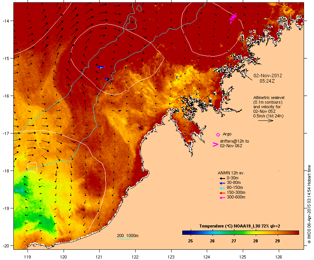Click the colorbar tick label 29
314x260 pixels.
click(277, 241)
